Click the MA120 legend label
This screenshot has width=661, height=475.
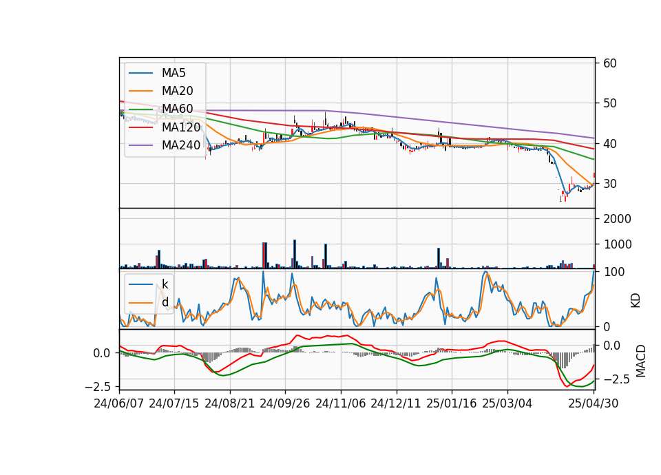181,127
